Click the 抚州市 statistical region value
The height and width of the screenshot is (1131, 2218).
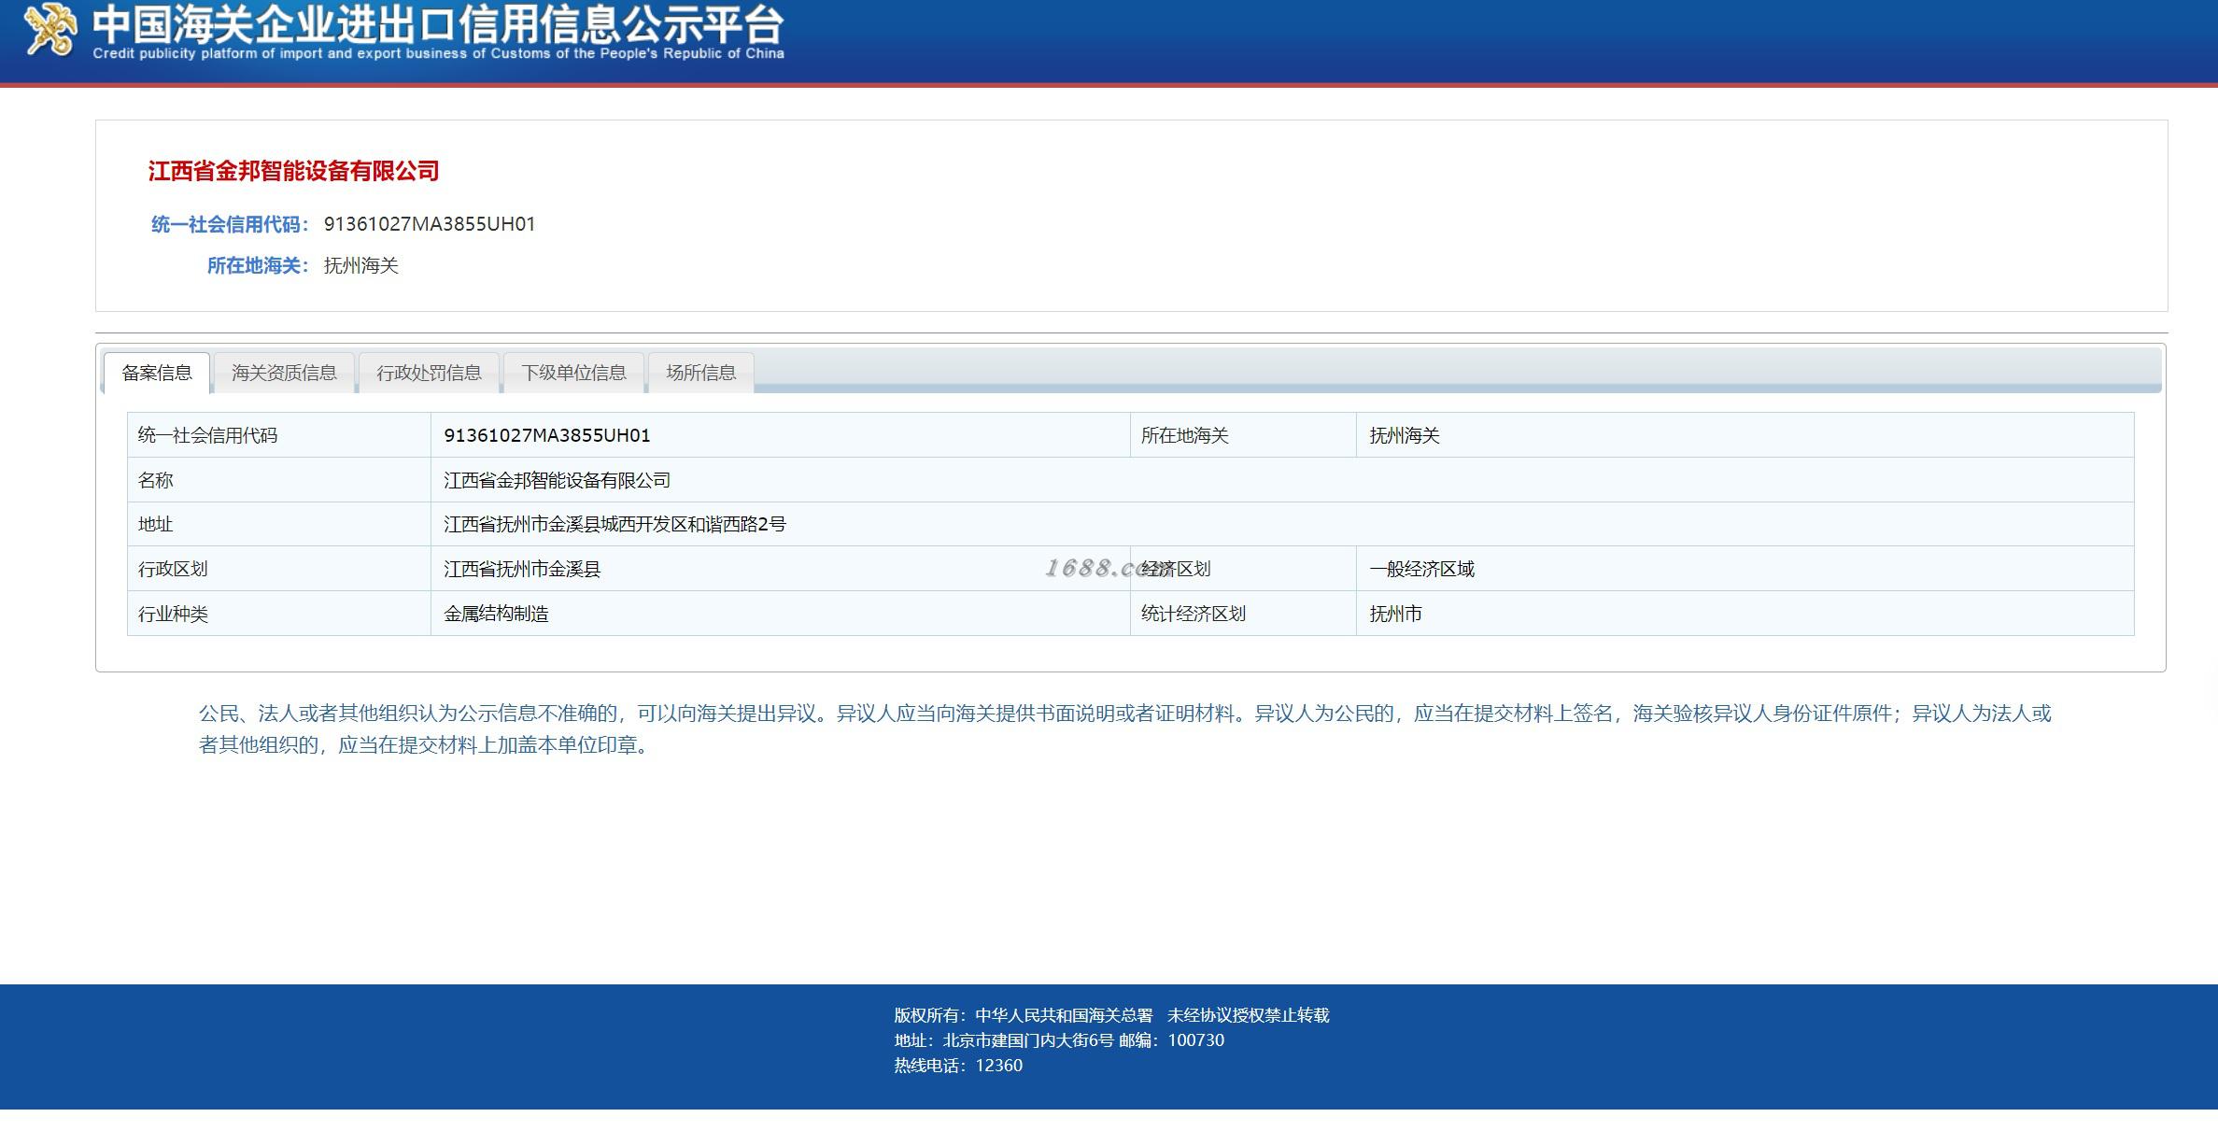pos(1395,615)
